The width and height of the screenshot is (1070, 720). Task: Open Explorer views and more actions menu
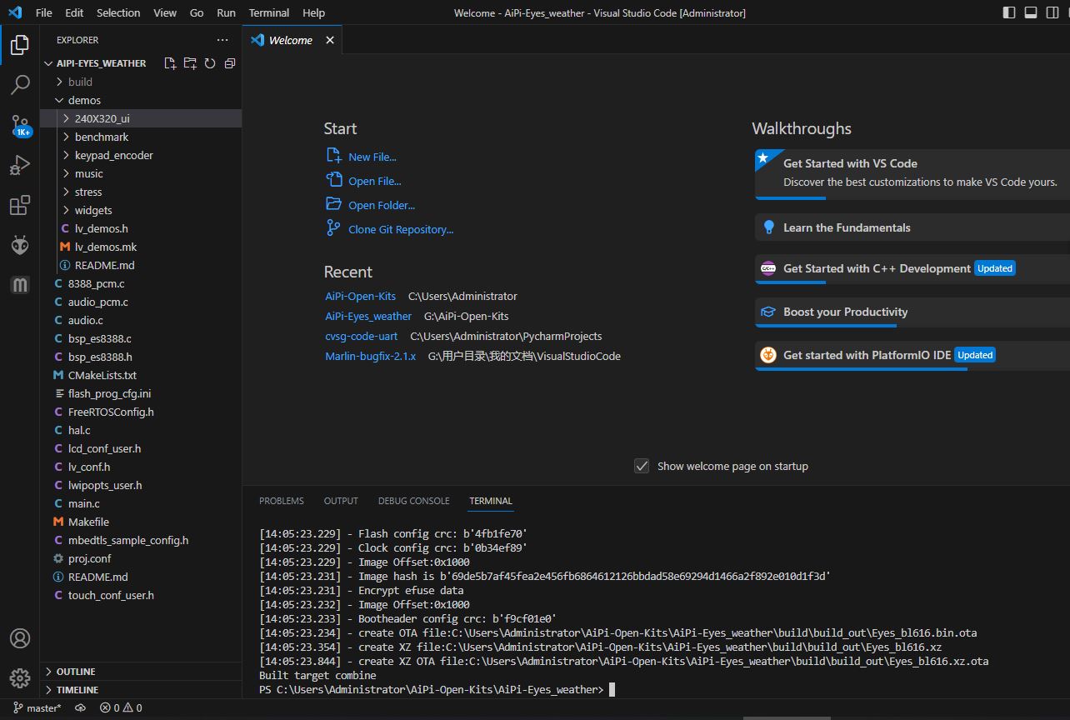click(x=222, y=40)
